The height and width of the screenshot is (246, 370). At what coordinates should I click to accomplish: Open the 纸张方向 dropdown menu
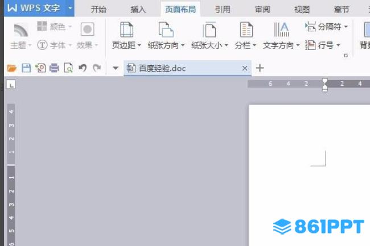tap(182, 45)
